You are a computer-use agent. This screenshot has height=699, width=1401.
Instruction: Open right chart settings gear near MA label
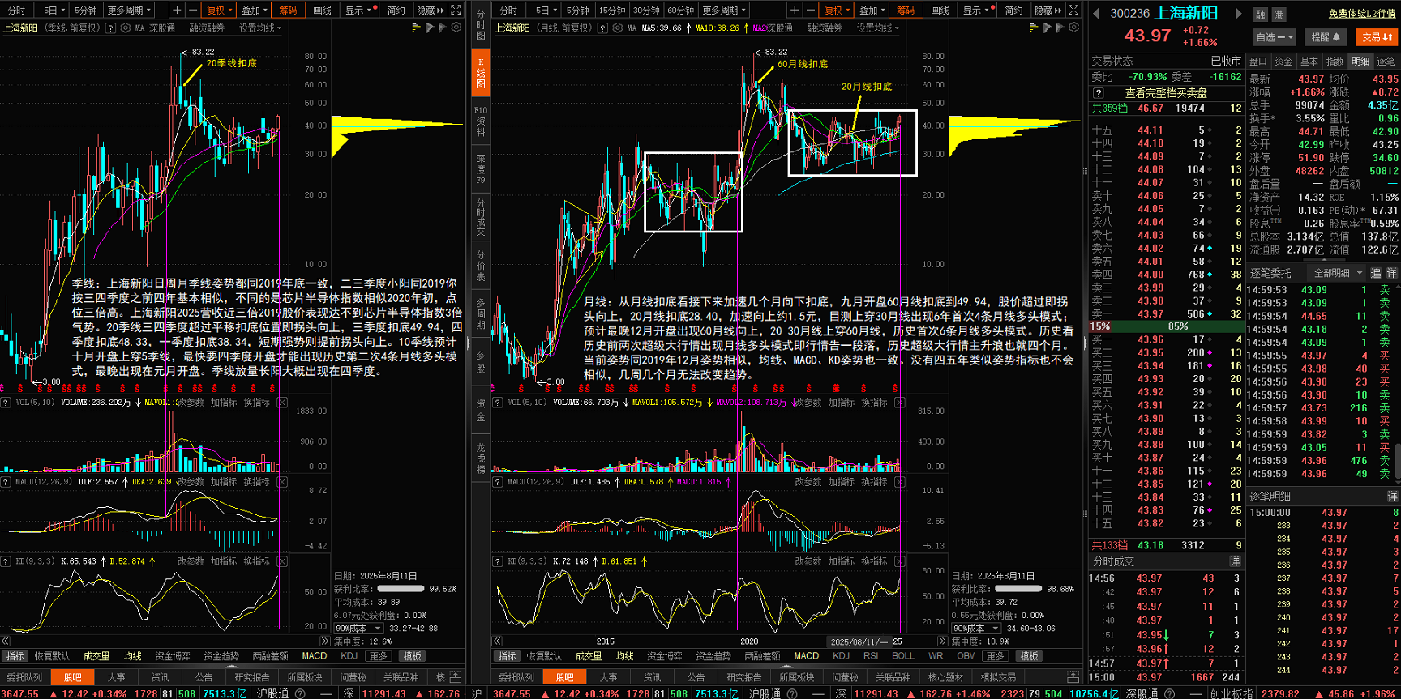pyautogui.click(x=618, y=28)
